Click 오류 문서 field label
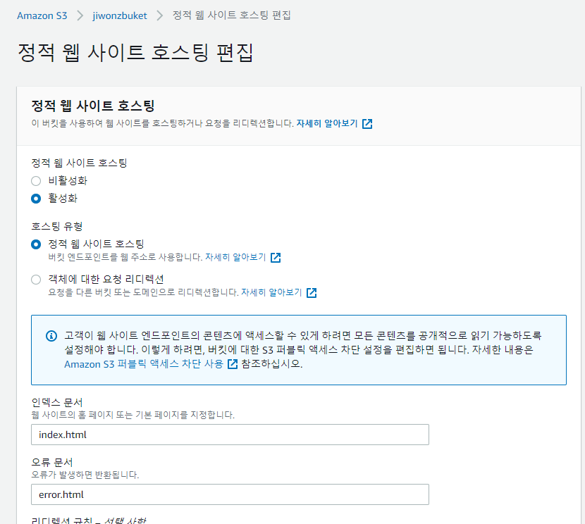Image resolution: width=585 pixels, height=524 pixels. click(x=52, y=462)
